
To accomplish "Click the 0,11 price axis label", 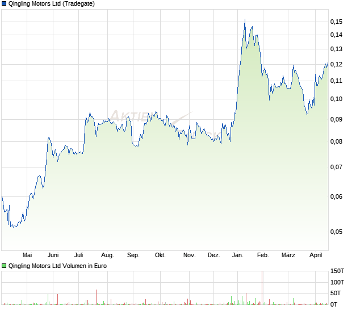I will [336, 81].
